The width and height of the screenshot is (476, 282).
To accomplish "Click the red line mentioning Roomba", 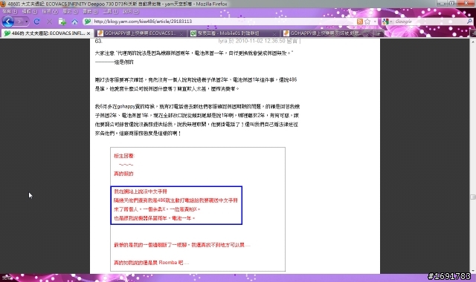I will (151, 263).
